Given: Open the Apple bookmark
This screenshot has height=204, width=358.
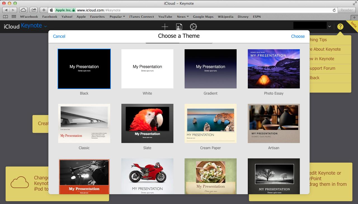Looking at the screenshot, I should point(81,17).
